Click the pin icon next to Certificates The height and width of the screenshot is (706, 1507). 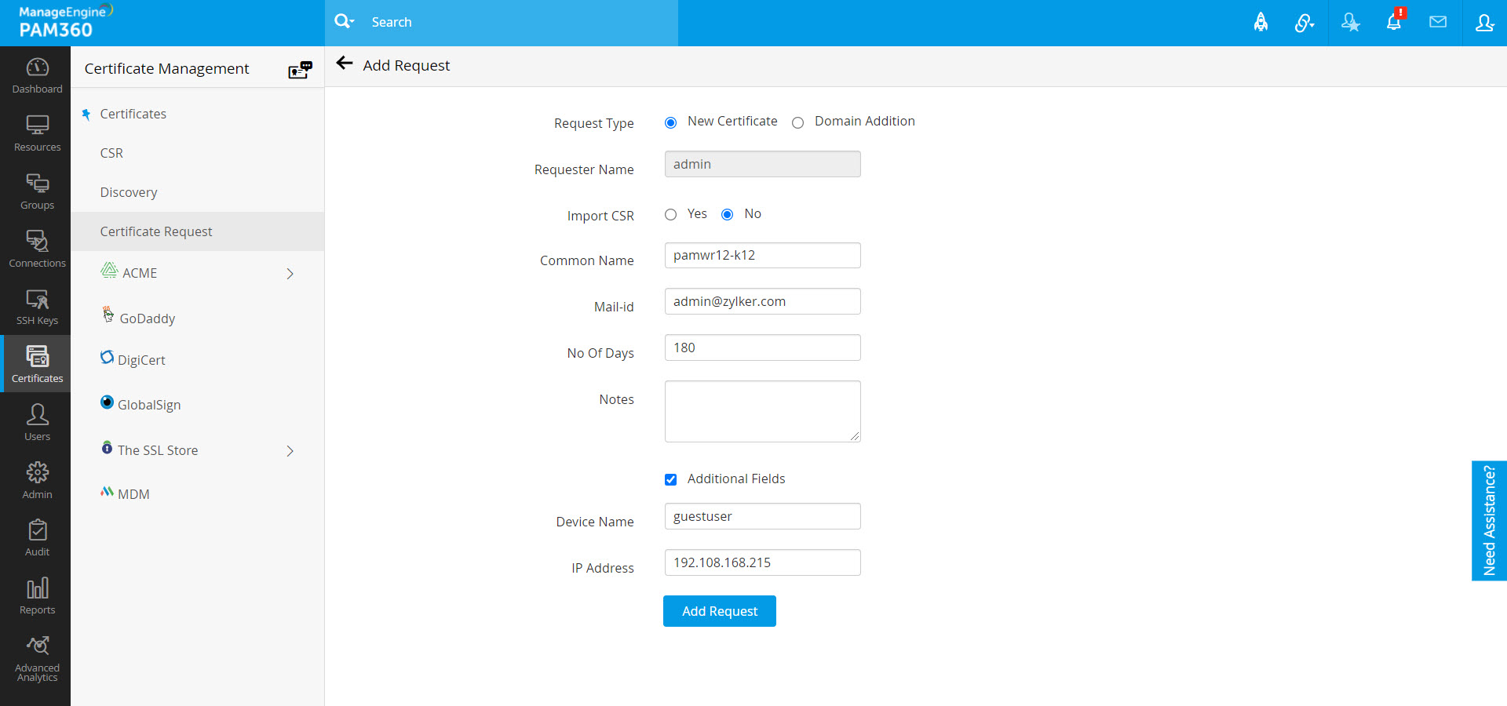[86, 115]
